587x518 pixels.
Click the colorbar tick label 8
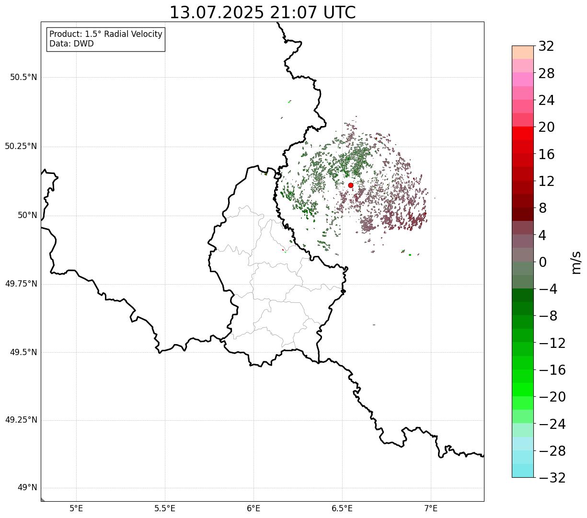(x=542, y=208)
